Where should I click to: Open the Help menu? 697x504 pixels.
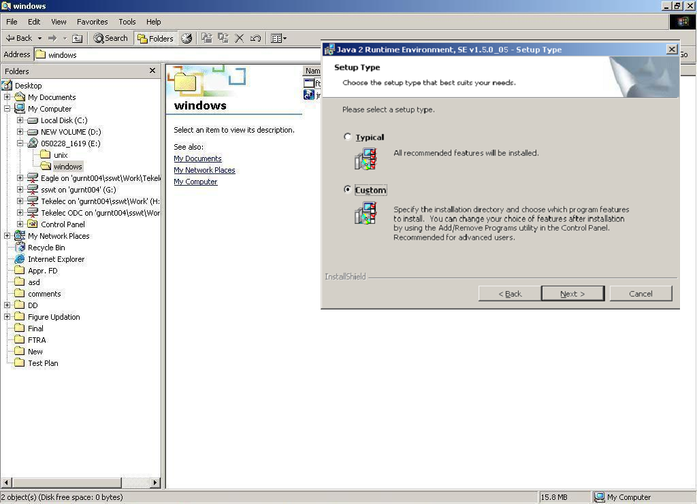click(153, 22)
